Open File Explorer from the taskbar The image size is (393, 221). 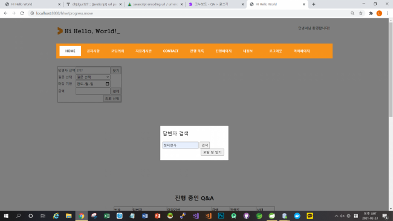pyautogui.click(x=69, y=216)
